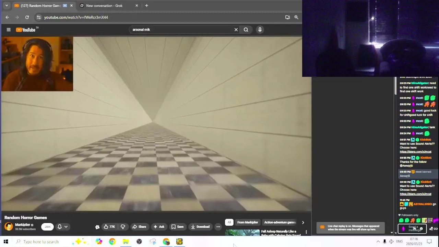Open the second Chrome profile taskbar icon
This screenshot has width=439, height=247.
coord(166,242)
